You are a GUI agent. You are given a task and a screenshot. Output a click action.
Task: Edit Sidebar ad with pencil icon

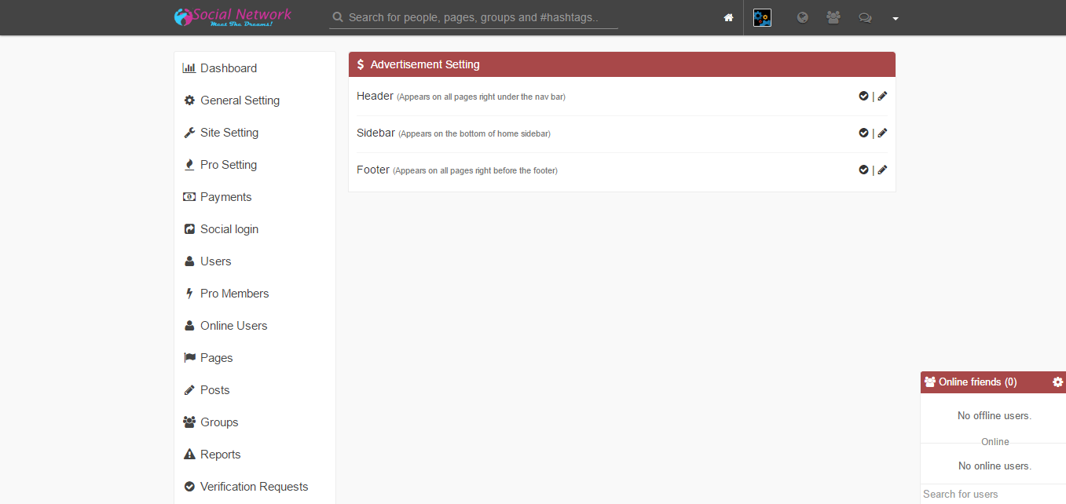(882, 133)
